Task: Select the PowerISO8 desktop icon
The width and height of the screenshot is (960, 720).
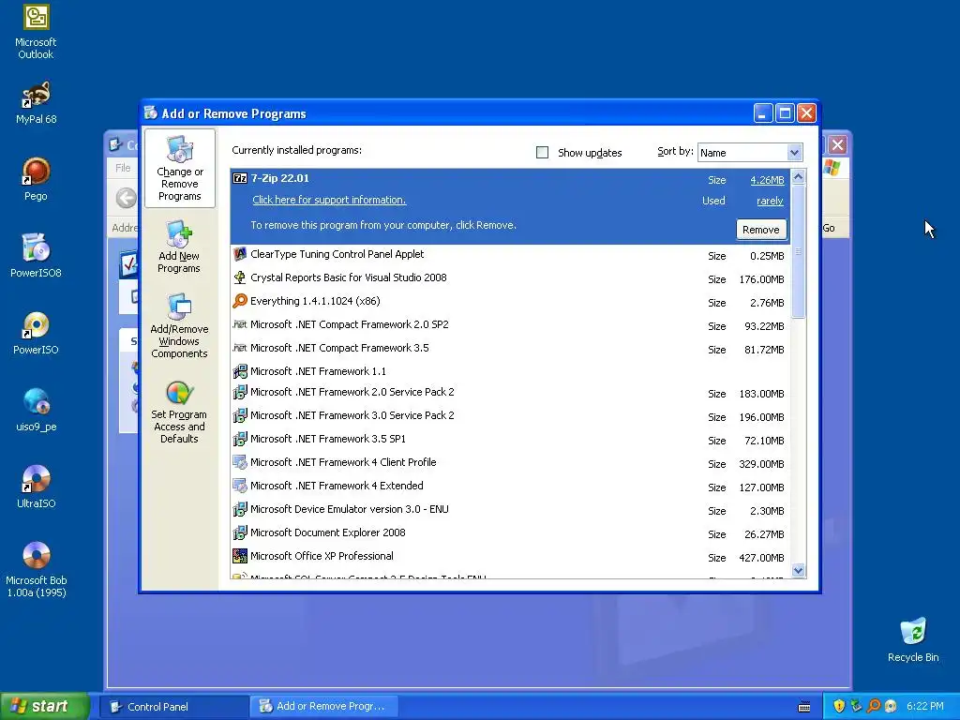Action: tap(36, 256)
